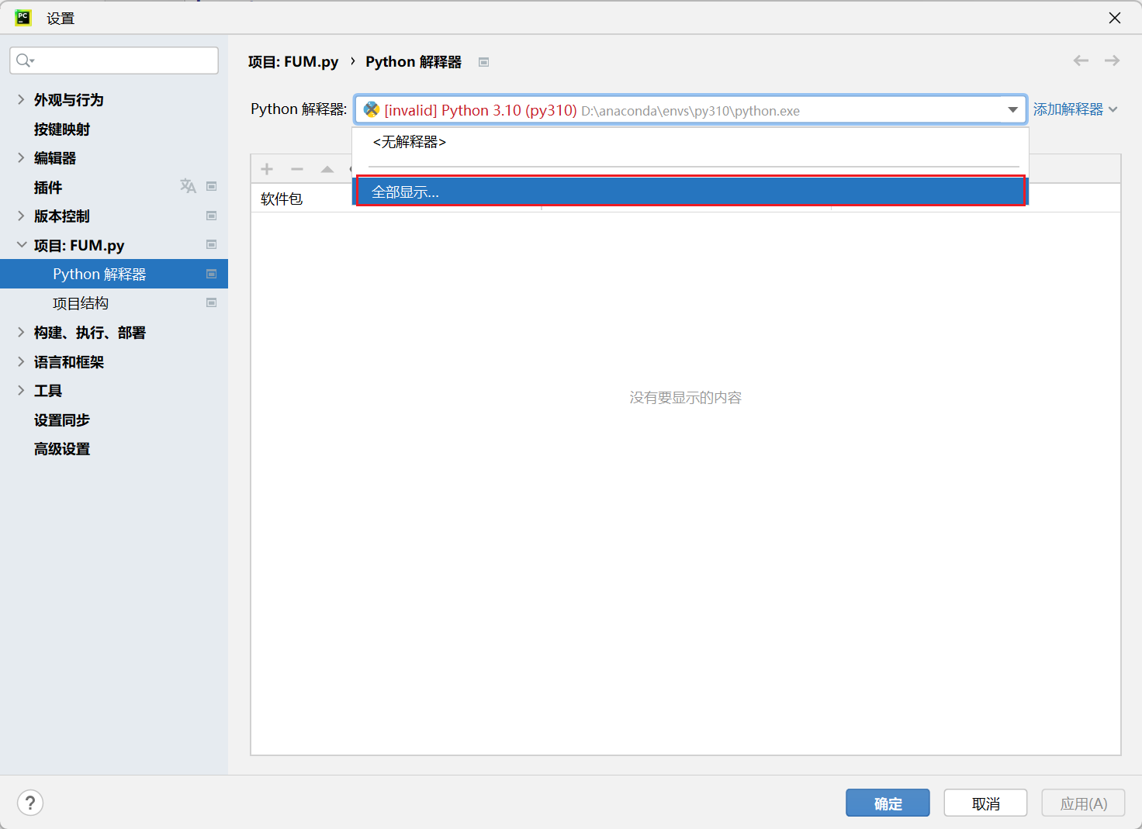1142x829 pixels.
Task: Expand the 外观与行为 section
Action: point(21,99)
